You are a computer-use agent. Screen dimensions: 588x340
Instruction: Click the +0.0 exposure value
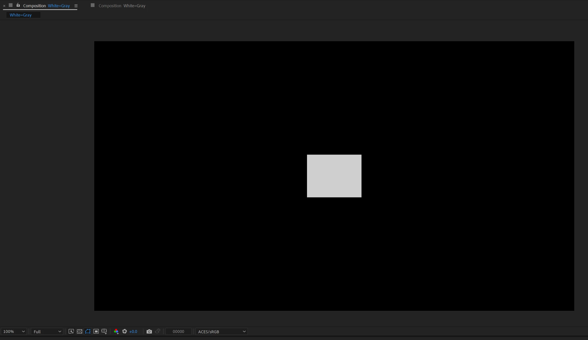coord(133,332)
